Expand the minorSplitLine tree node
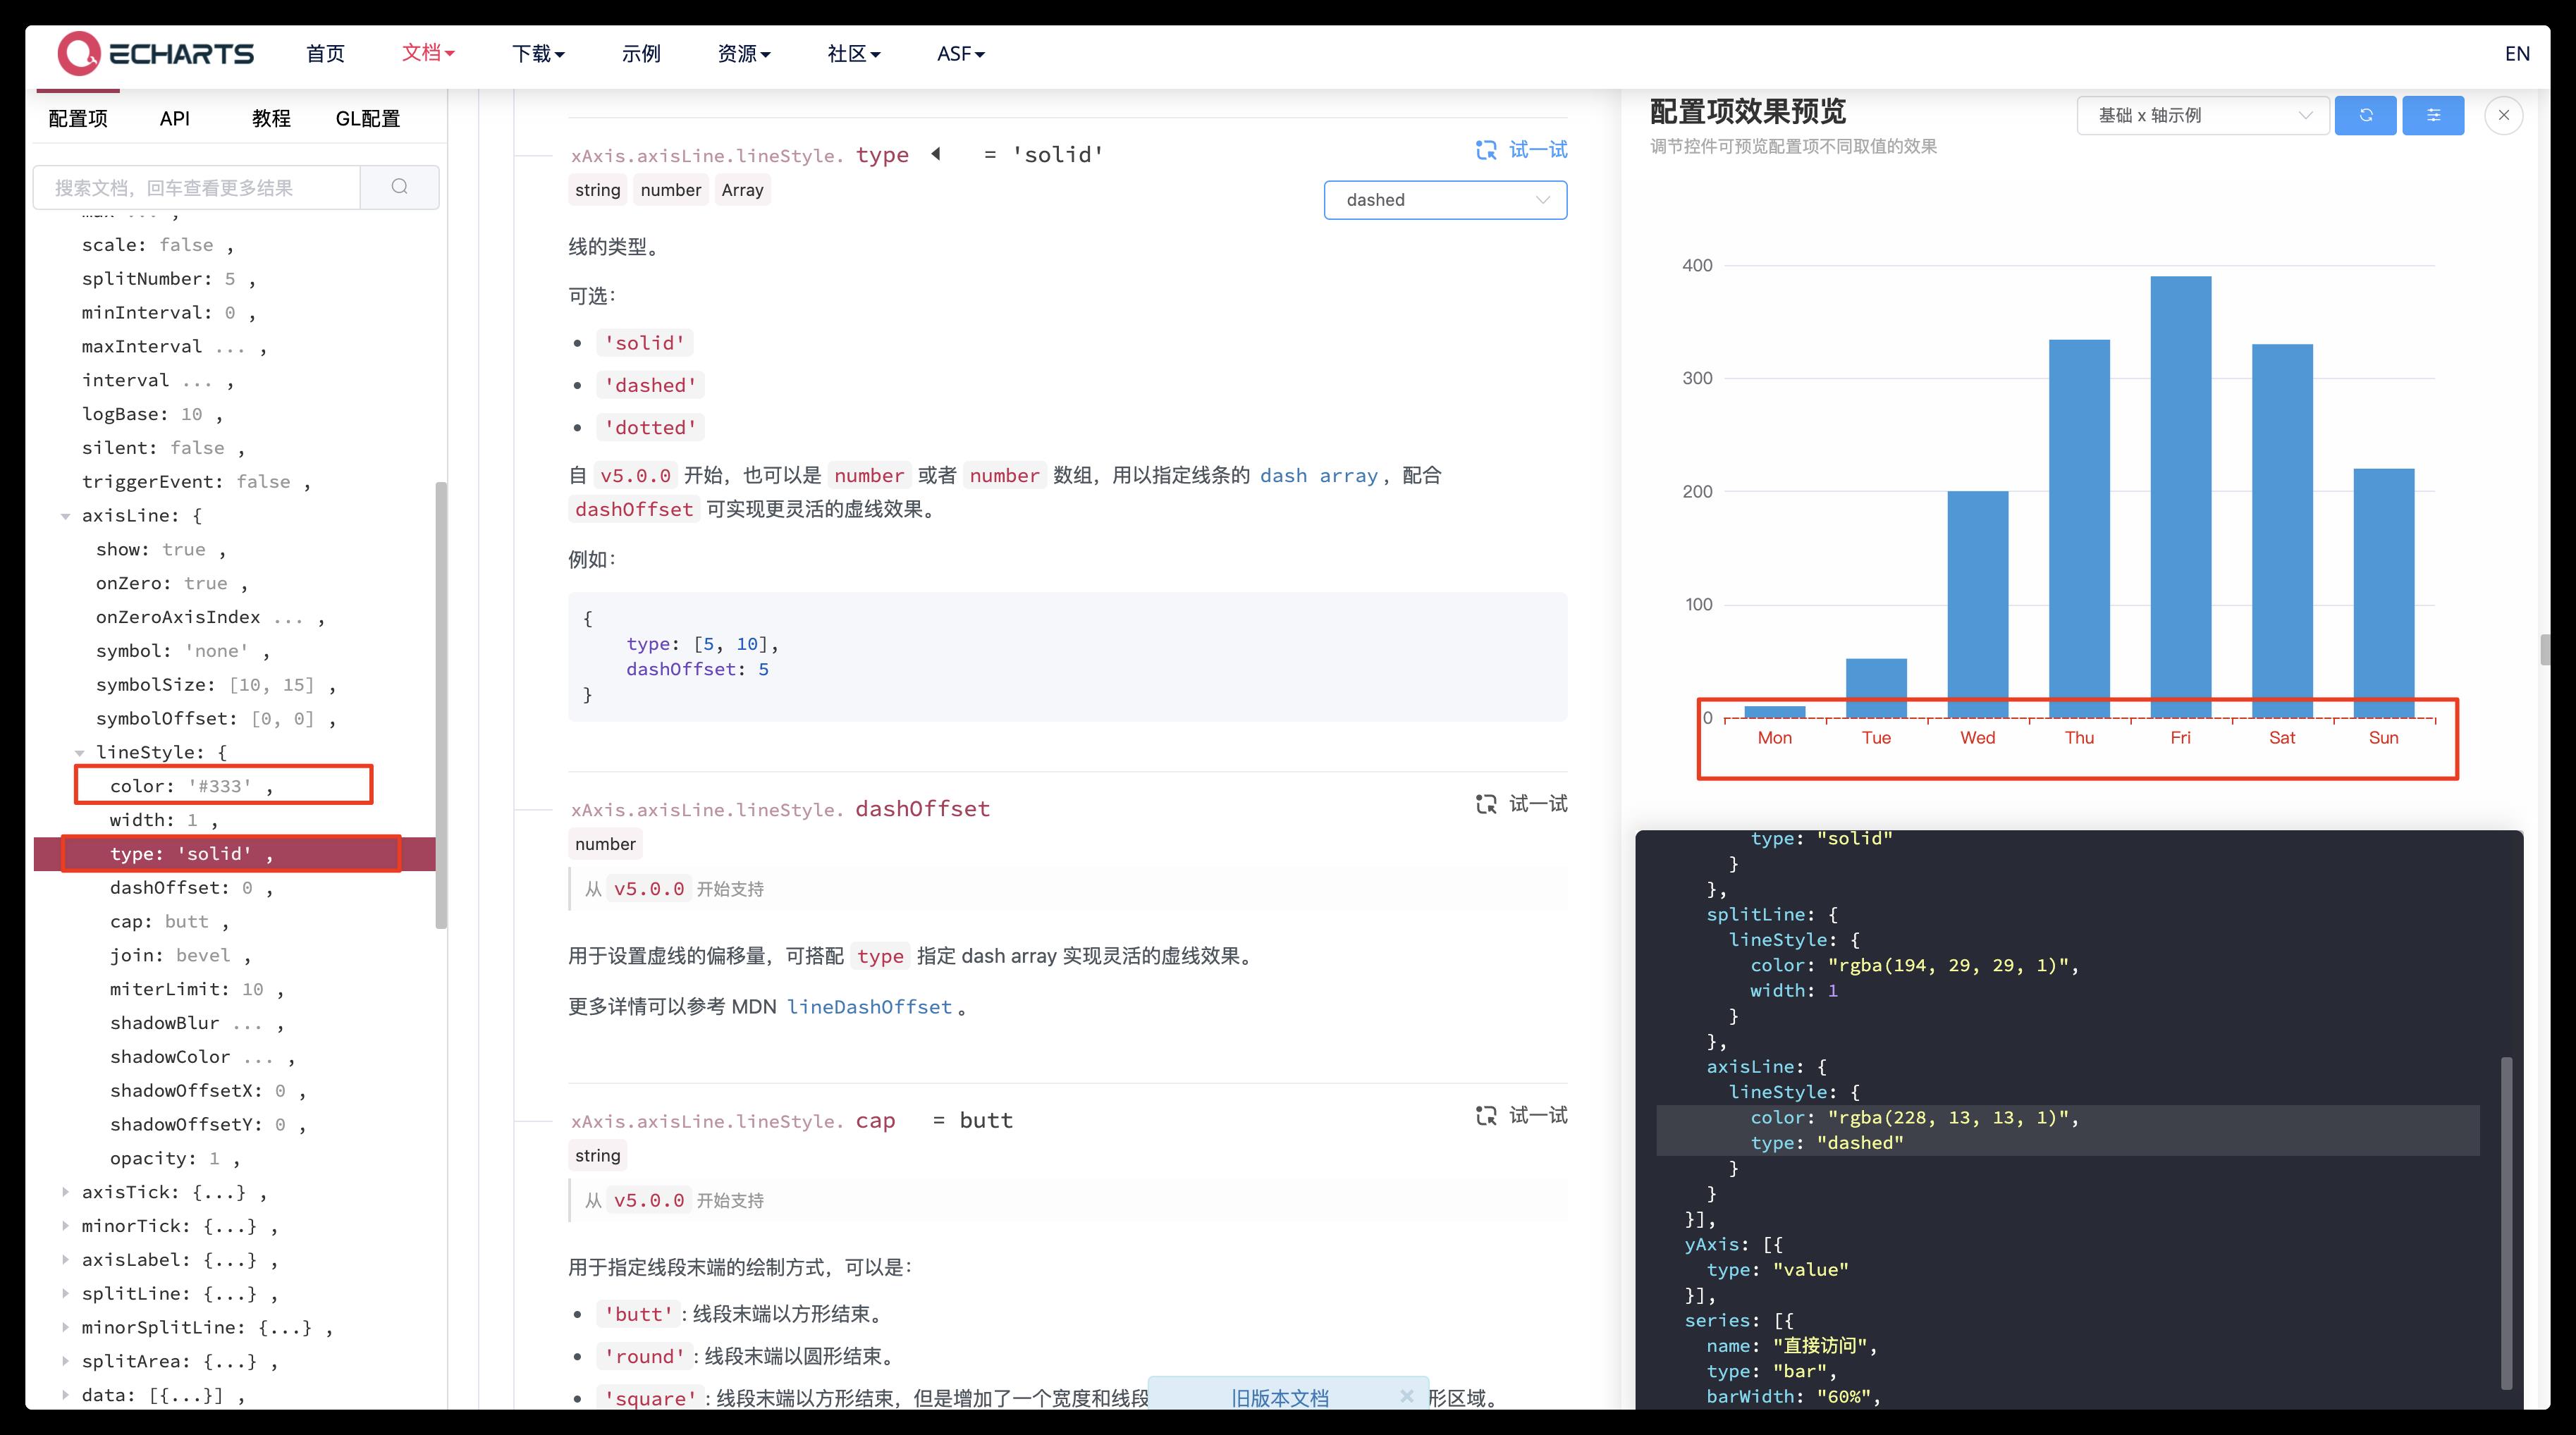 (66, 1327)
